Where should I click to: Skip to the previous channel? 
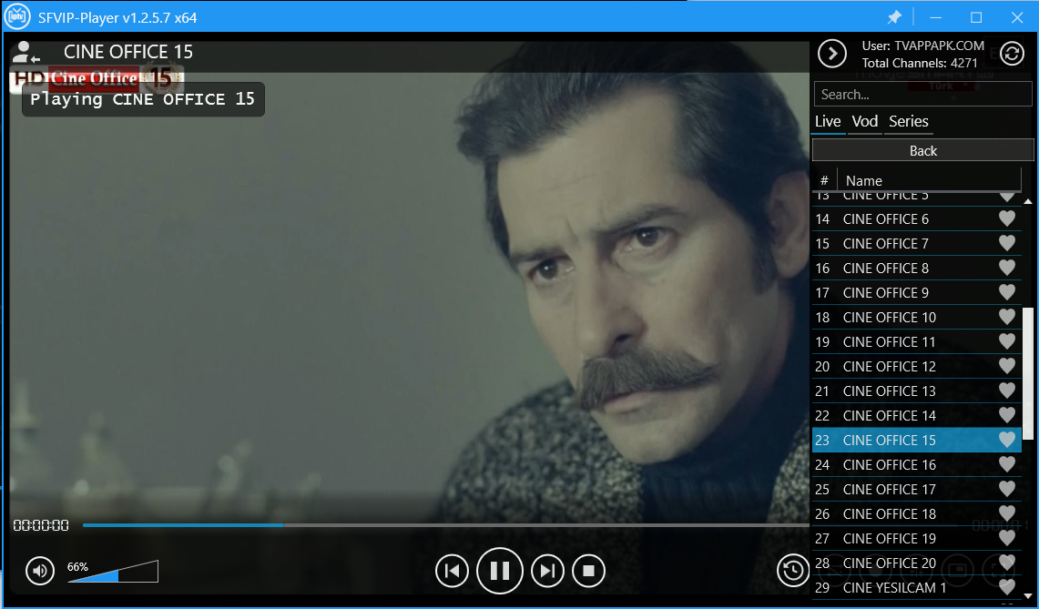coord(452,571)
